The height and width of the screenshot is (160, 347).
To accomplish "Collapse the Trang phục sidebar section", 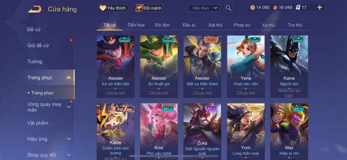I will coord(69,77).
